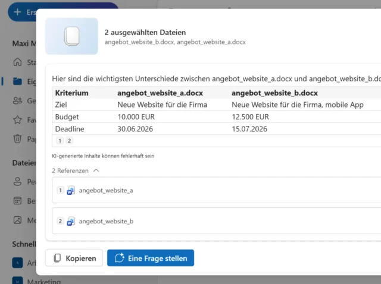Click the person icon under Dateien
The height and width of the screenshot is (284, 381).
pyautogui.click(x=17, y=181)
